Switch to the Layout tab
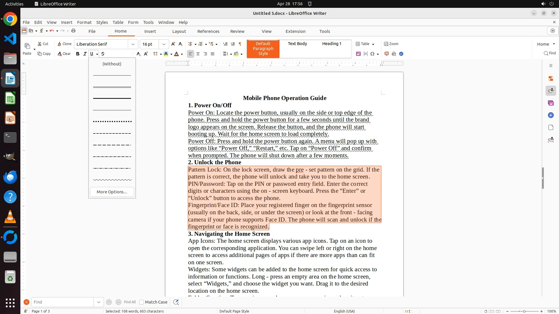 [179, 31]
